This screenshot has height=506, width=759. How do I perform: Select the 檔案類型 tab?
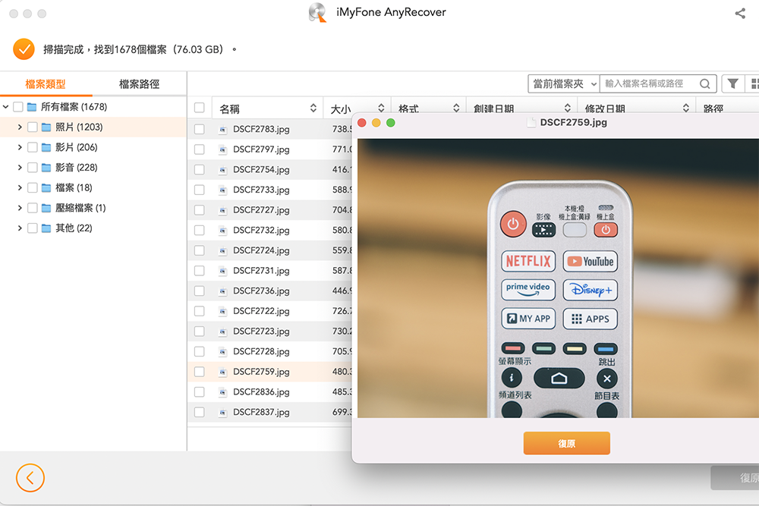coord(47,82)
